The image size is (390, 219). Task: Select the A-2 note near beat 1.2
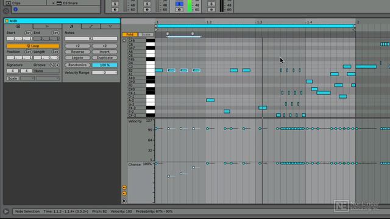point(210,100)
